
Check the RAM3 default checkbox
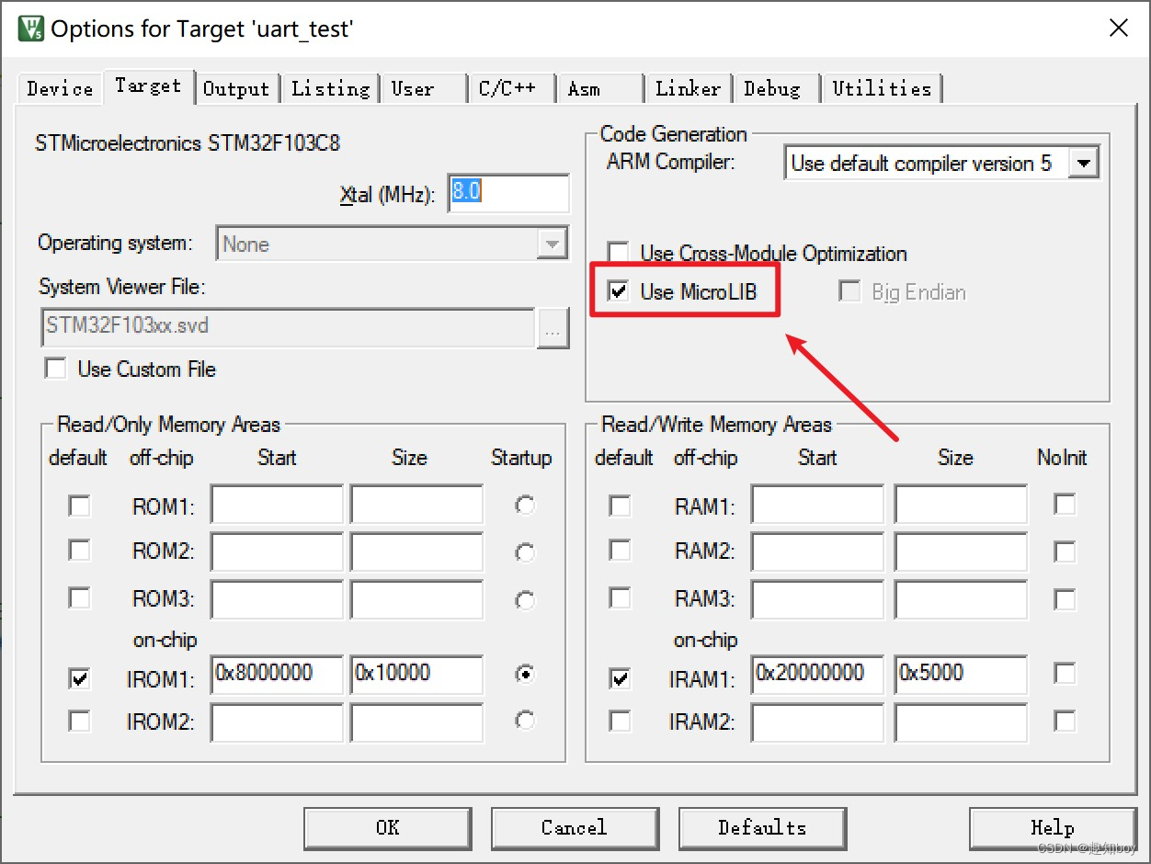621,597
